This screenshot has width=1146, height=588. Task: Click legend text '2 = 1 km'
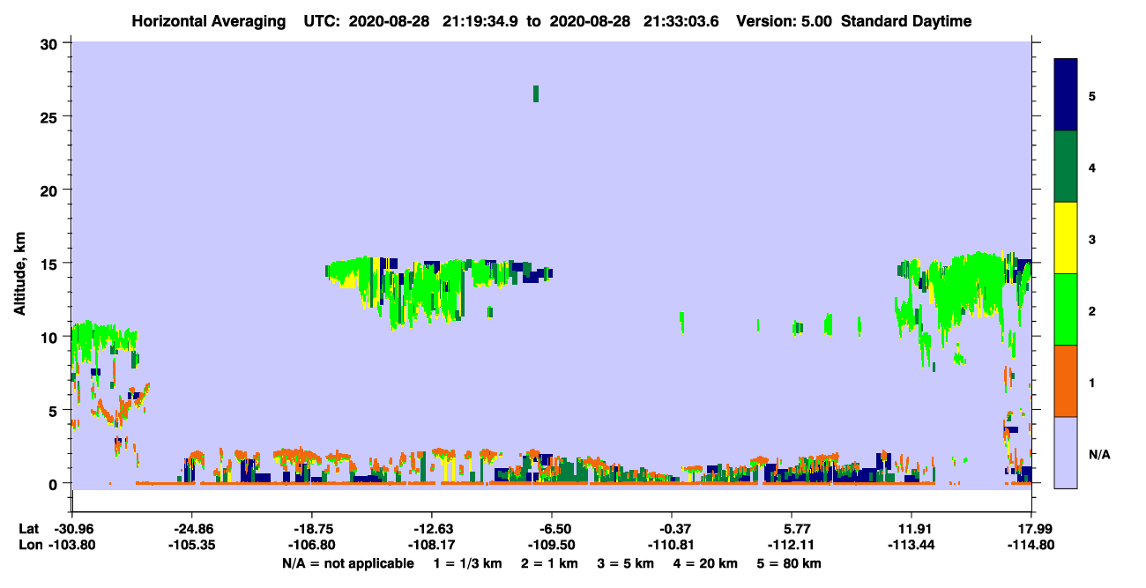547,563
